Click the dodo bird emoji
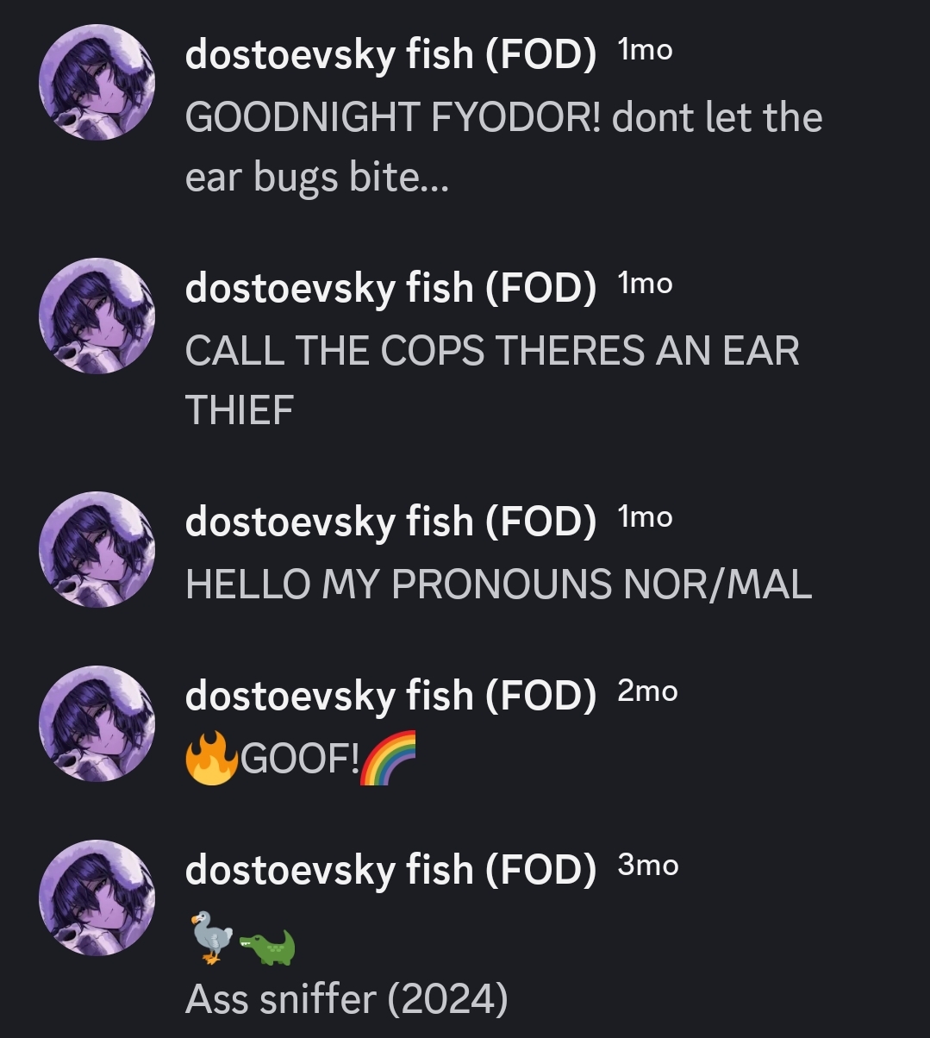This screenshot has width=930, height=1038. 211,937
